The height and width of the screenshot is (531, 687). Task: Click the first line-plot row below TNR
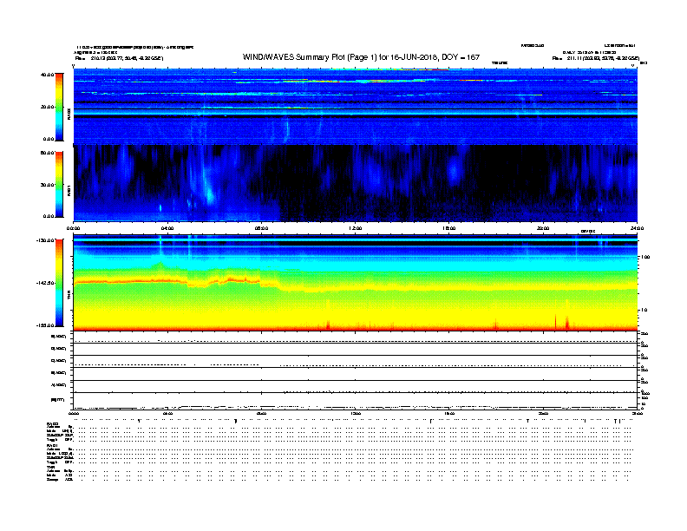point(355,338)
